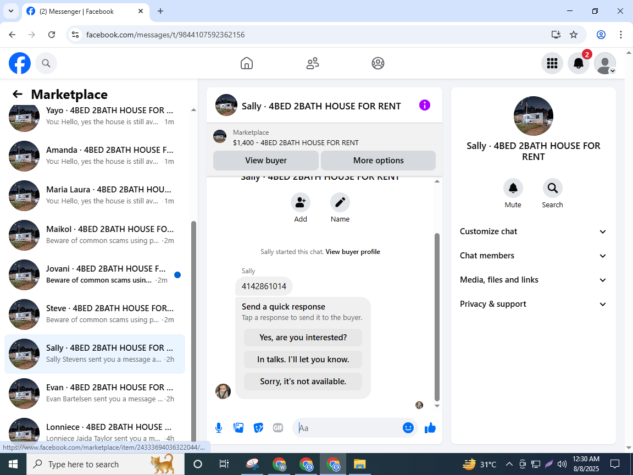Click Sally's avatar beside quick responses
Viewport: 633px width, 475px height.
coord(223,391)
